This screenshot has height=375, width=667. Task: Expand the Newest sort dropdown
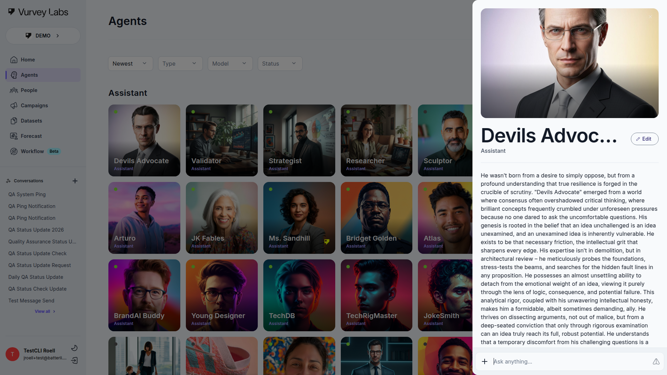pyautogui.click(x=130, y=64)
